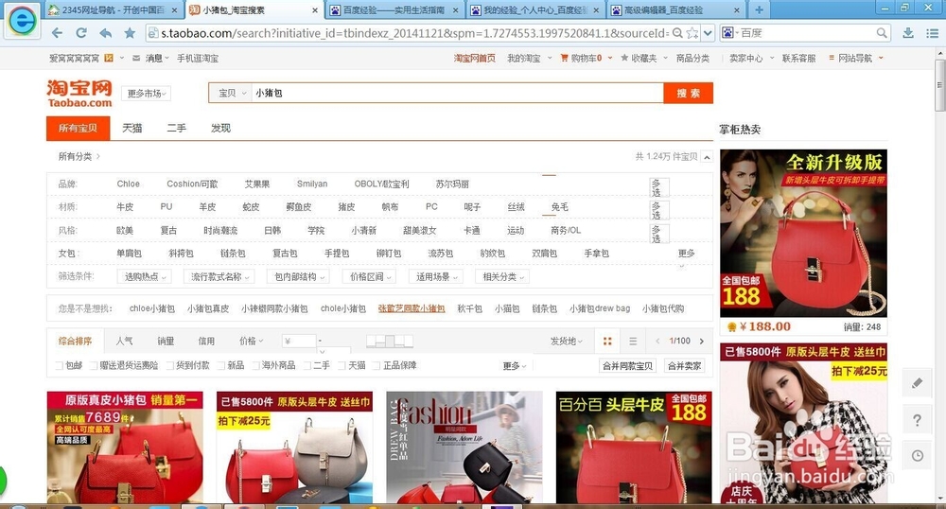The height and width of the screenshot is (509, 946).
Task: Open 网站导航 site navigation menu
Action: [x=855, y=58]
